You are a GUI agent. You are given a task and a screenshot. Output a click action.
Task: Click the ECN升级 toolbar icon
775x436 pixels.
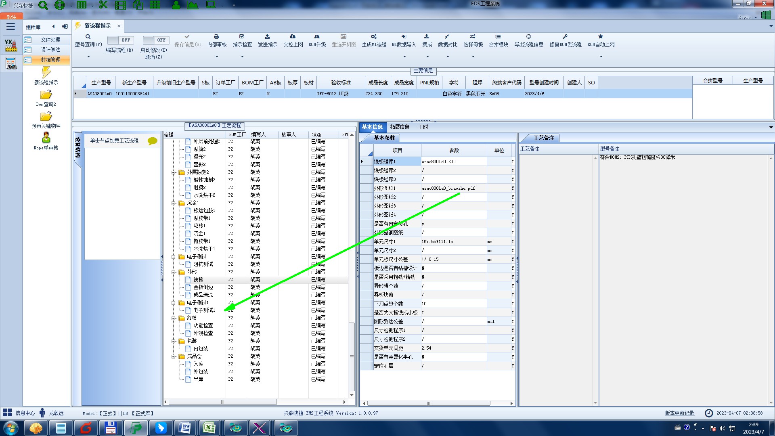tap(317, 37)
